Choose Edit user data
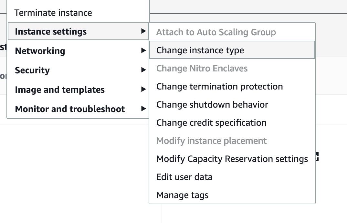This screenshot has width=347, height=223. pyautogui.click(x=232, y=177)
